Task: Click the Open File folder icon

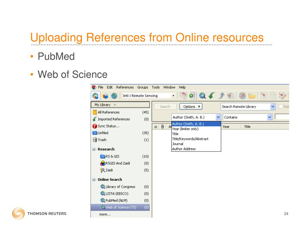Action: tap(252, 96)
